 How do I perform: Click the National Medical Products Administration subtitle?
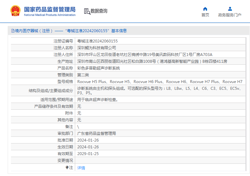(50, 15)
